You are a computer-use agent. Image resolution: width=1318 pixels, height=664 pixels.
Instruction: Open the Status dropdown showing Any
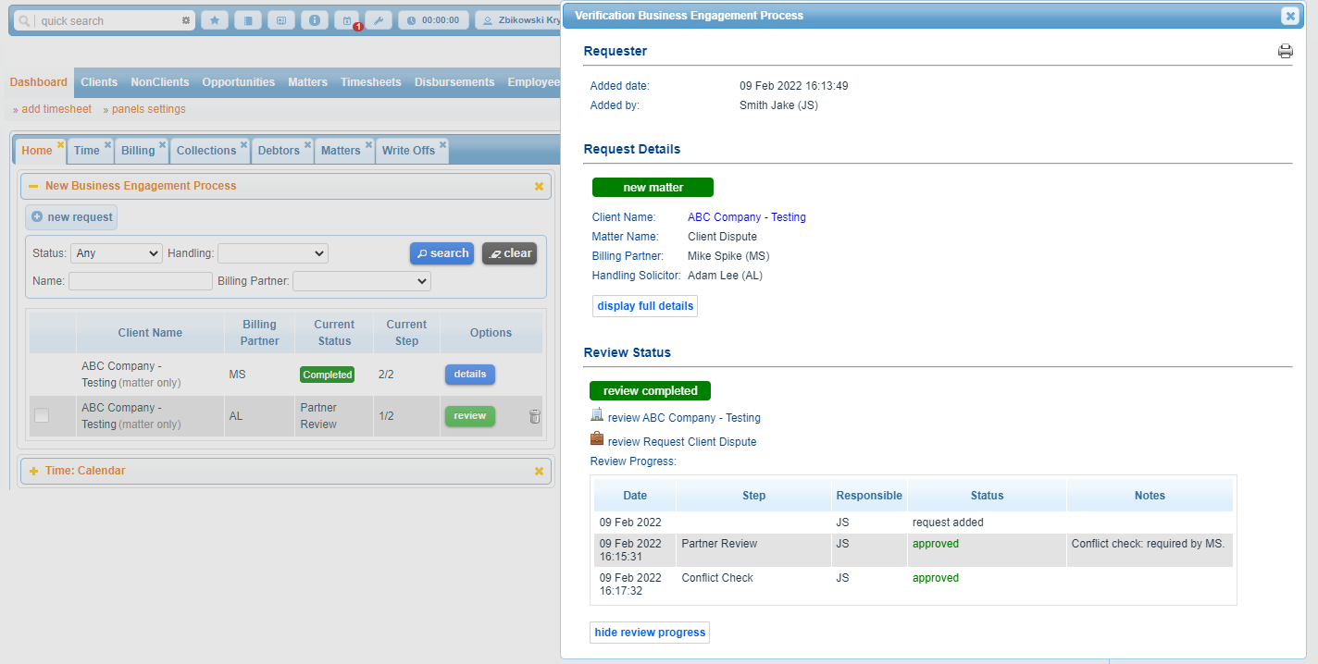tap(116, 253)
